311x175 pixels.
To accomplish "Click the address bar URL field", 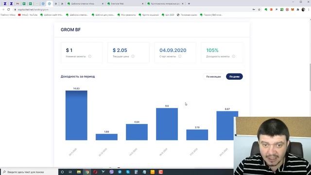I will click(131, 10).
